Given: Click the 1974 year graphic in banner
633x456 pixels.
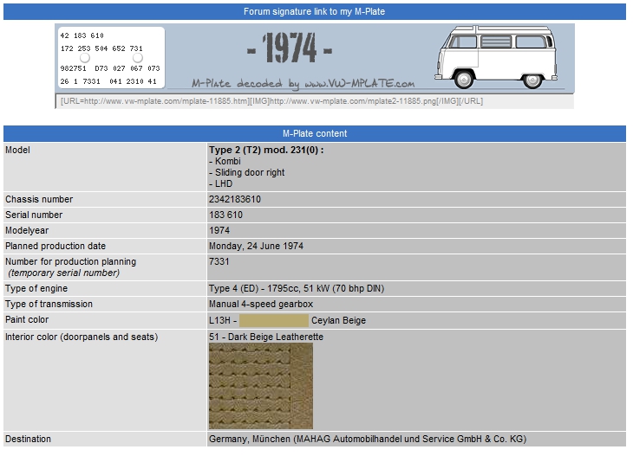Looking at the screenshot, I should (289, 49).
